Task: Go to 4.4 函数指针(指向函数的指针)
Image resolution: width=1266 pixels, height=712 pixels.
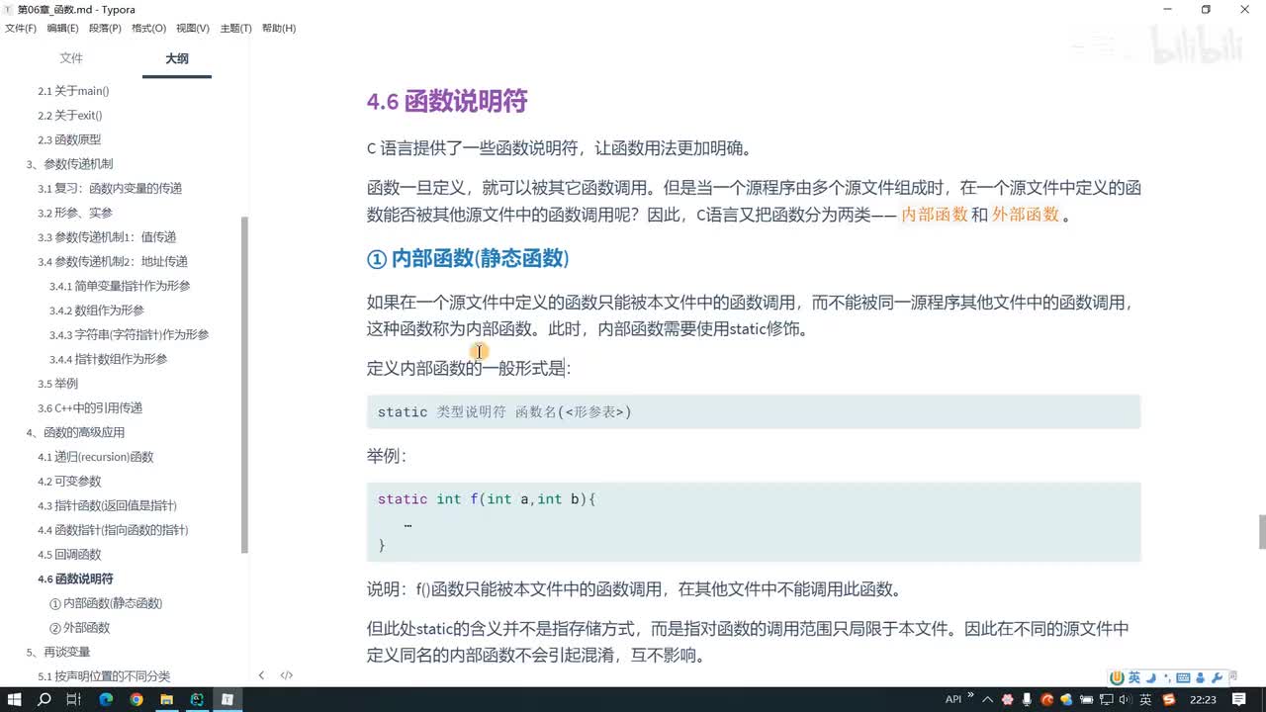Action: [x=113, y=530]
